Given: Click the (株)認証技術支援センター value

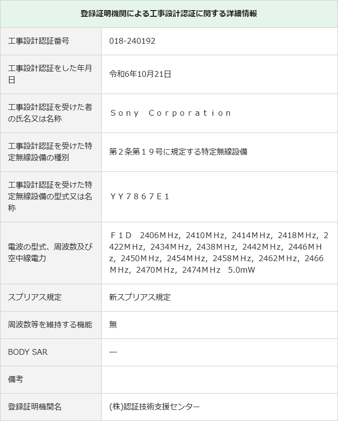Looking at the screenshot, I should pos(154,407).
